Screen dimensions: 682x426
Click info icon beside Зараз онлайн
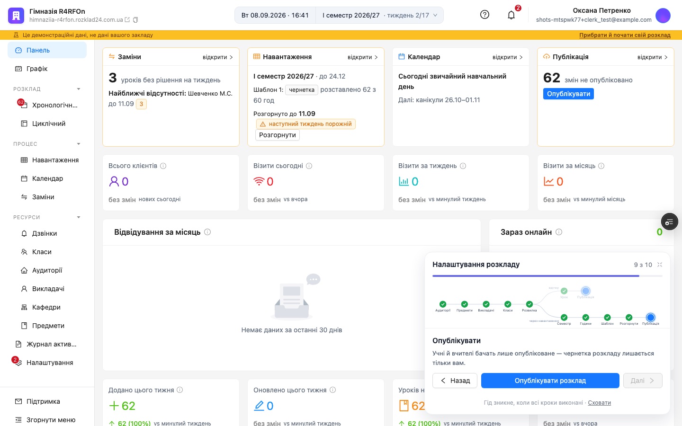click(x=559, y=232)
